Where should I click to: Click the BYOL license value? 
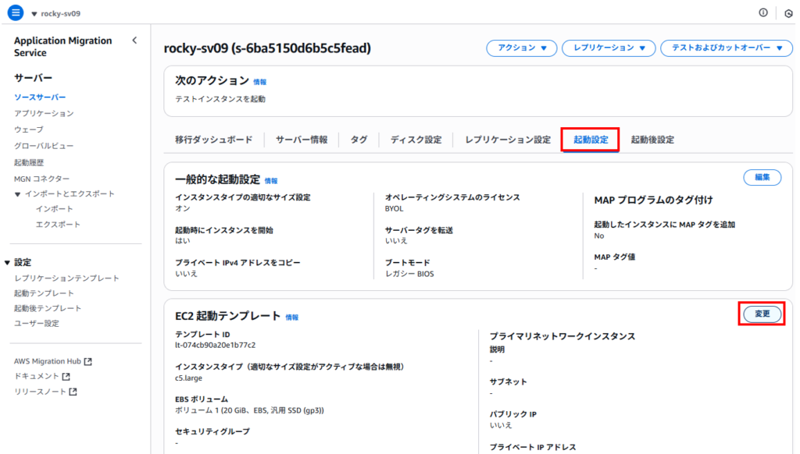pyautogui.click(x=394, y=209)
